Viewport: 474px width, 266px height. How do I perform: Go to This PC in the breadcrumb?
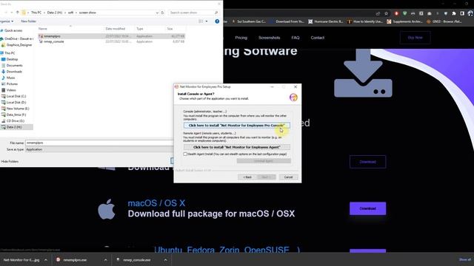coord(36,13)
